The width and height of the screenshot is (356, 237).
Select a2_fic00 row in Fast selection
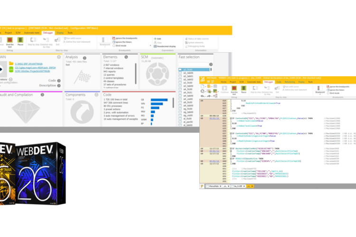(x=194, y=70)
